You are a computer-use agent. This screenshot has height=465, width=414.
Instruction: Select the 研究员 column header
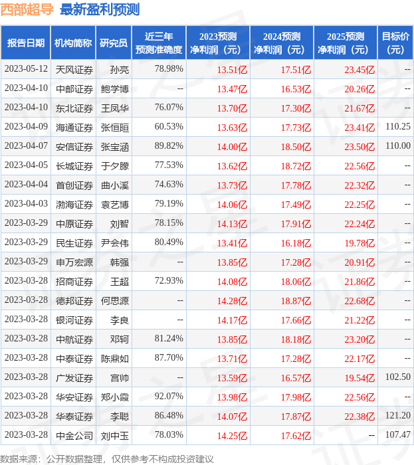(x=114, y=43)
